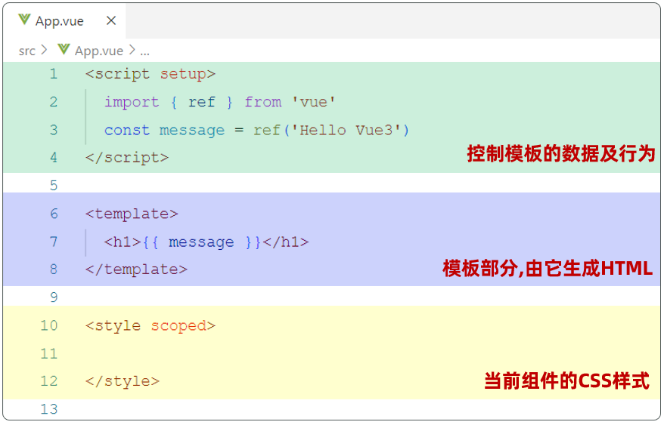
Task: Expand the chevron after App.vue breadcrumb
Action: point(132,51)
